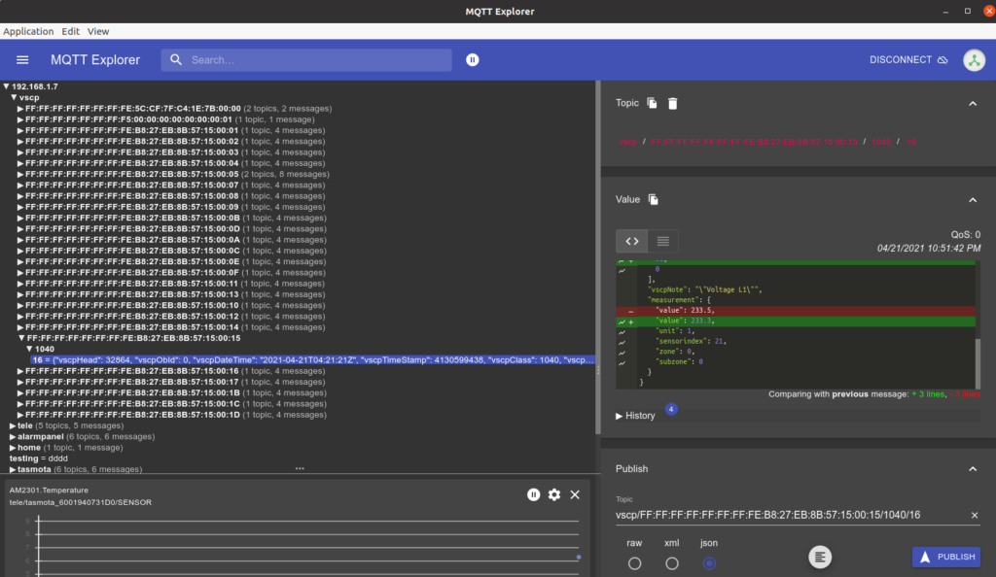Add "sensorindex" value to chart

[622, 342]
